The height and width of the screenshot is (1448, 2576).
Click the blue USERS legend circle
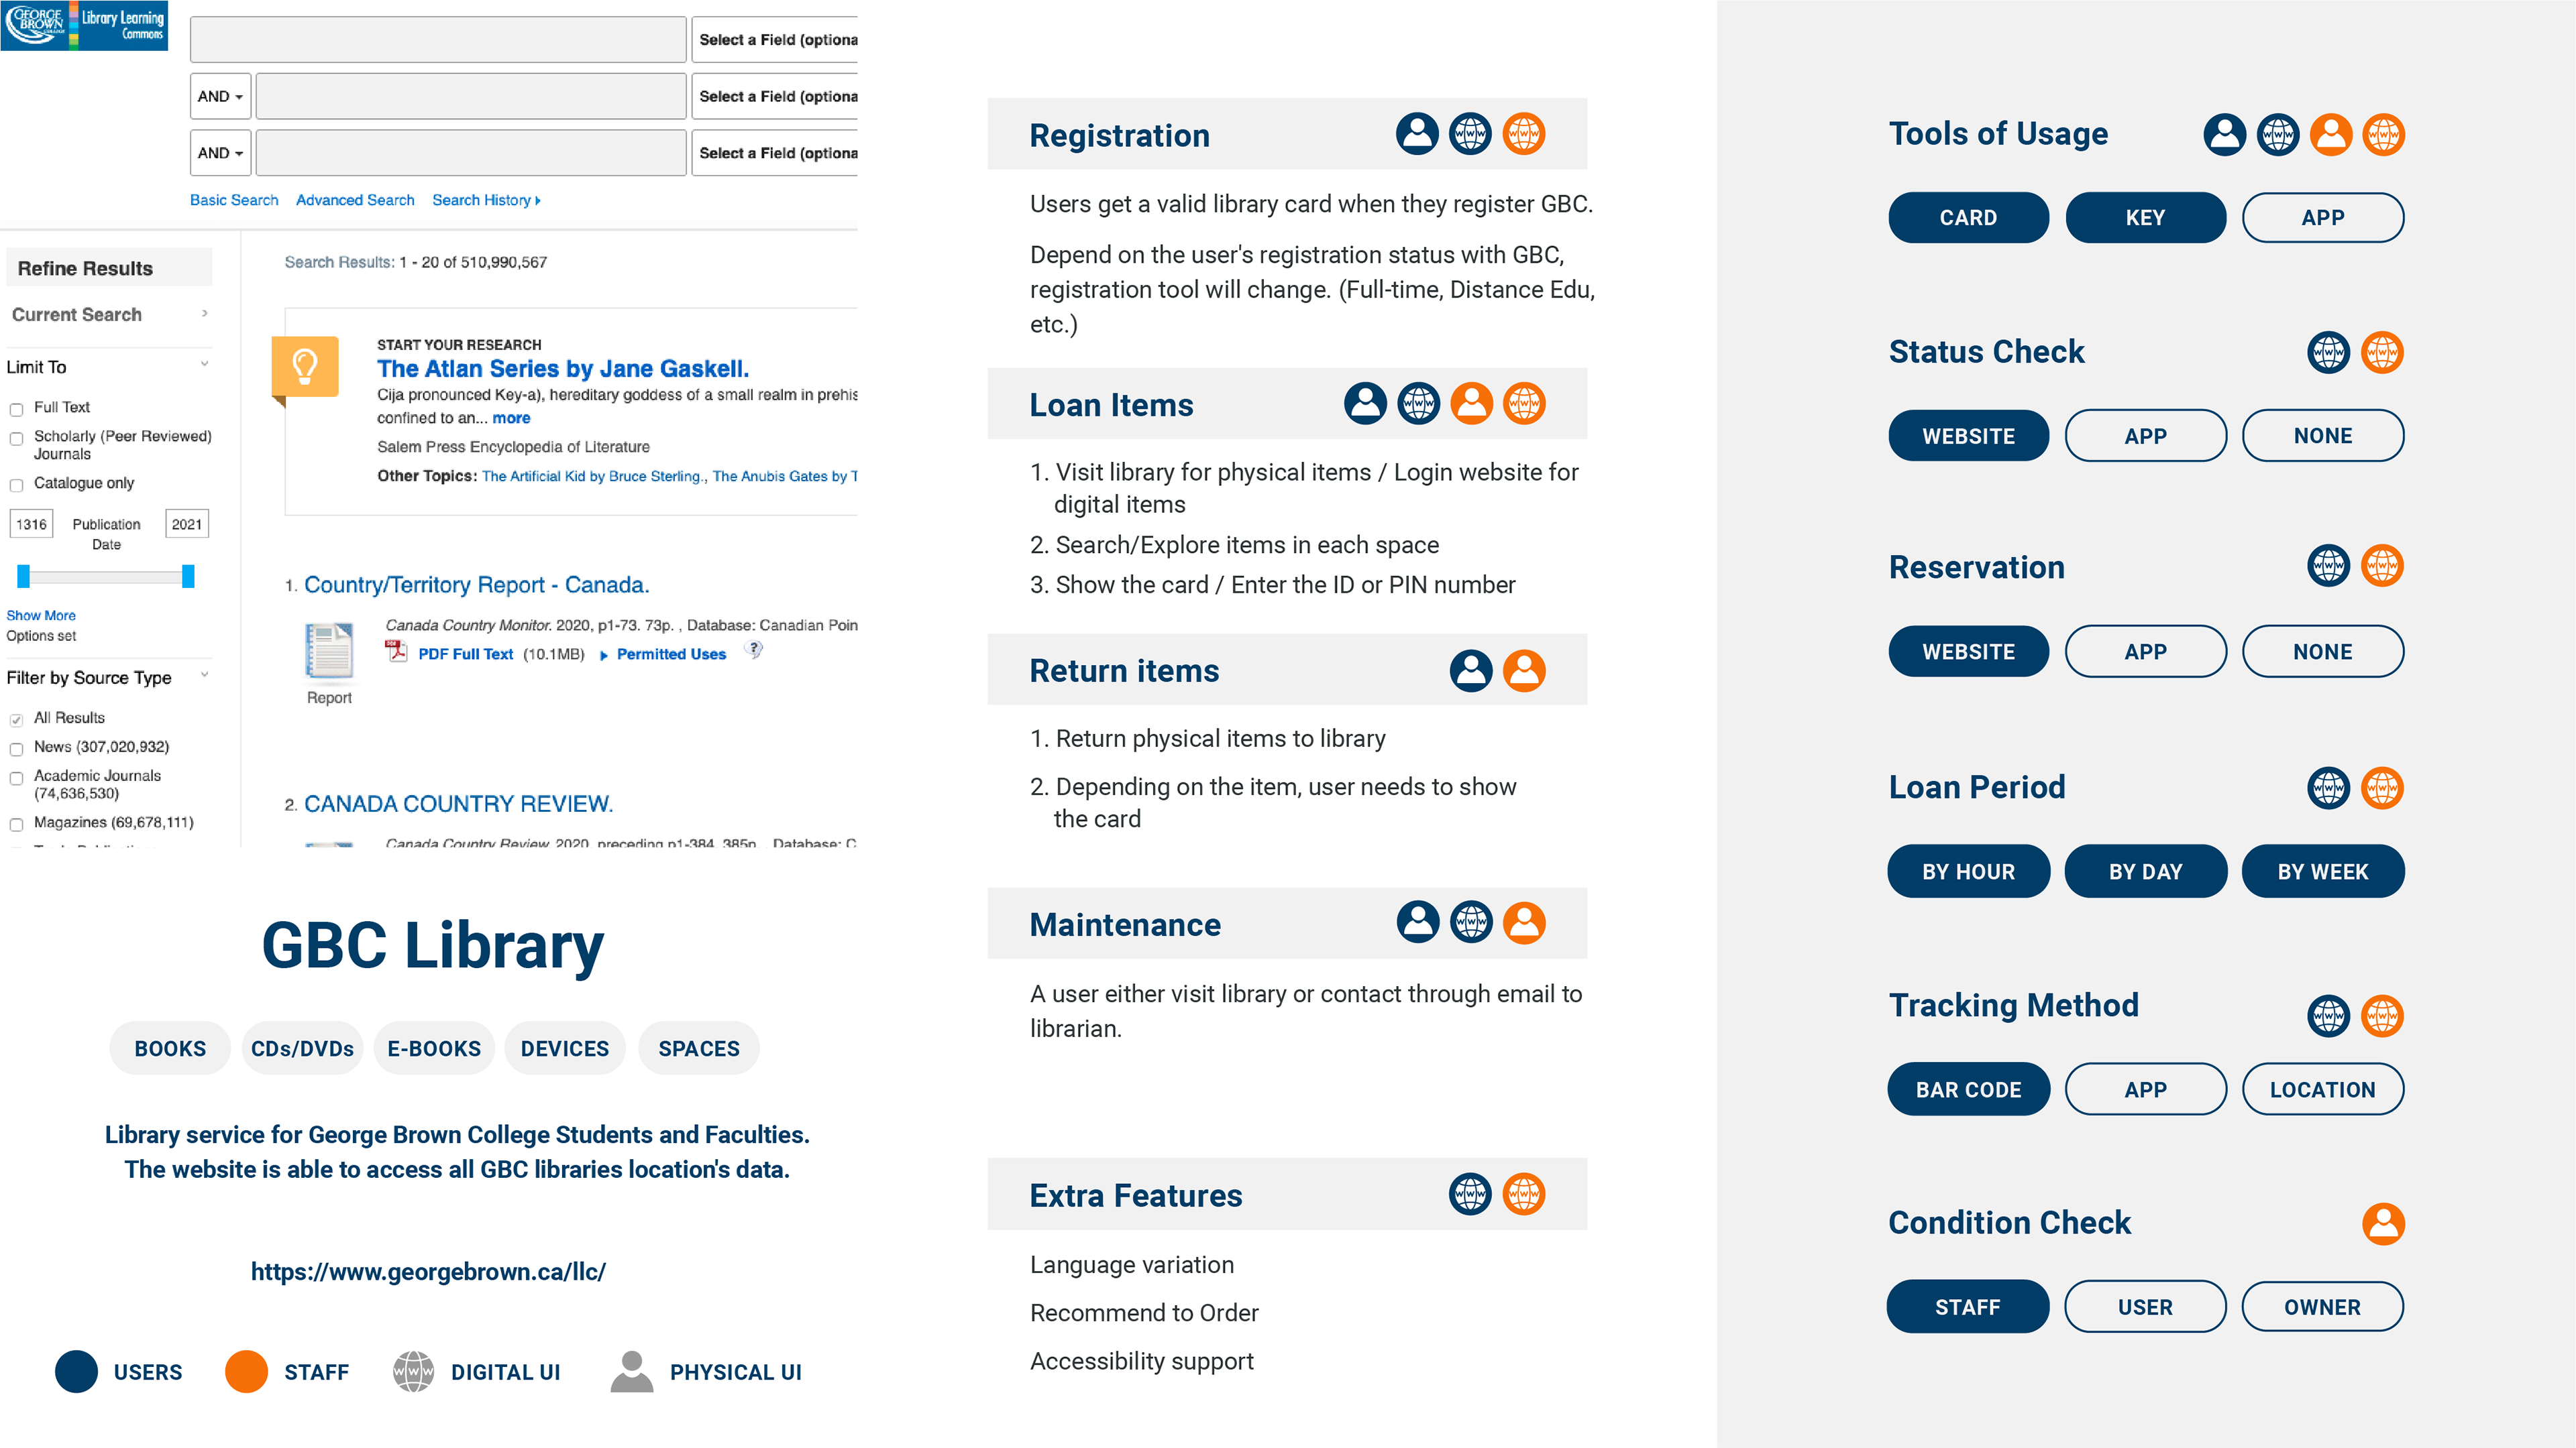[x=76, y=1371]
